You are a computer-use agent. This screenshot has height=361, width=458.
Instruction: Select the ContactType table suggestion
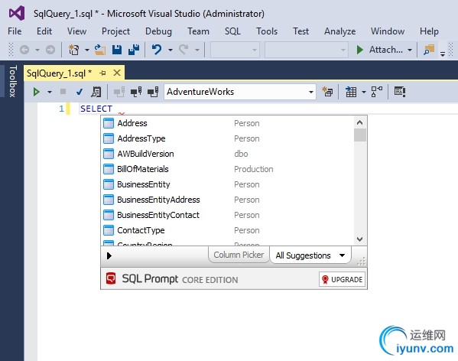coord(228,230)
